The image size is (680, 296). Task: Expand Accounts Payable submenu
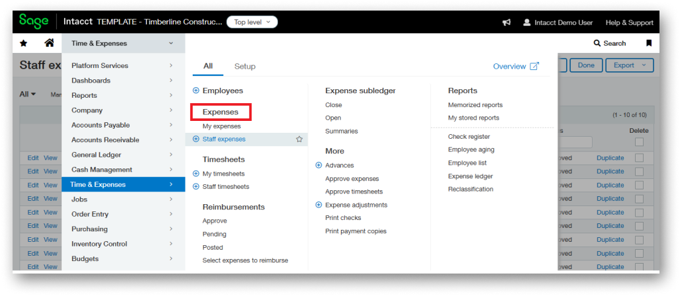171,125
